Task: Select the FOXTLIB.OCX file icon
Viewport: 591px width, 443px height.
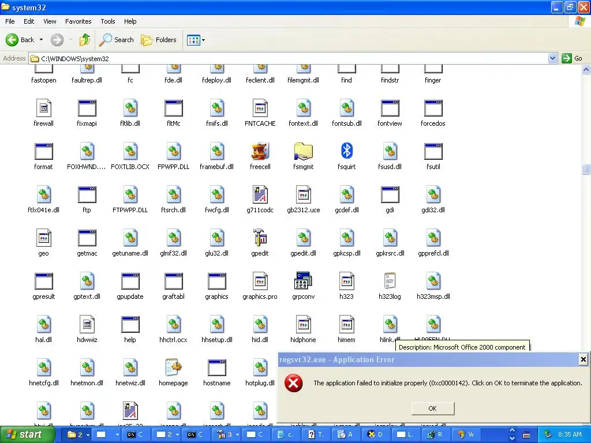Action: click(x=130, y=152)
